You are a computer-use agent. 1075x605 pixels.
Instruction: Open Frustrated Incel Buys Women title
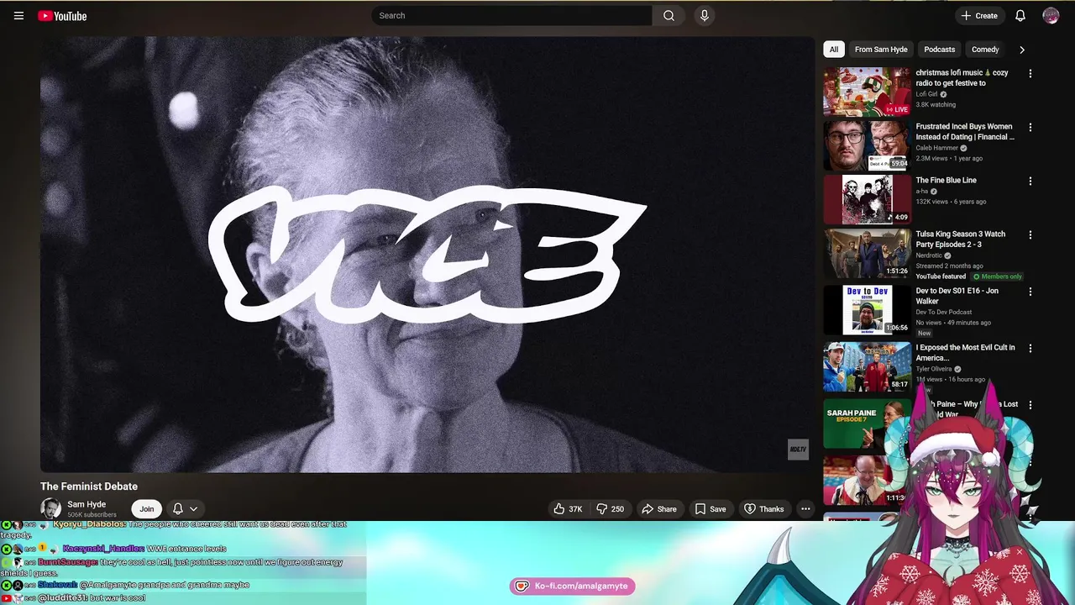click(x=965, y=132)
